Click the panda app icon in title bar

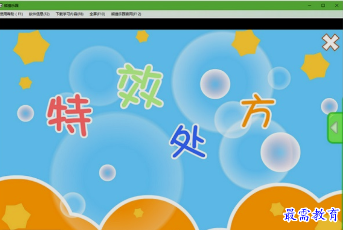pos(1,5)
